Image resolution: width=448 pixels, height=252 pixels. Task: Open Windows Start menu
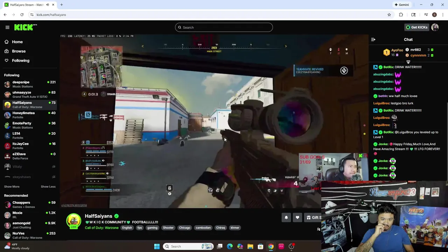157,246
